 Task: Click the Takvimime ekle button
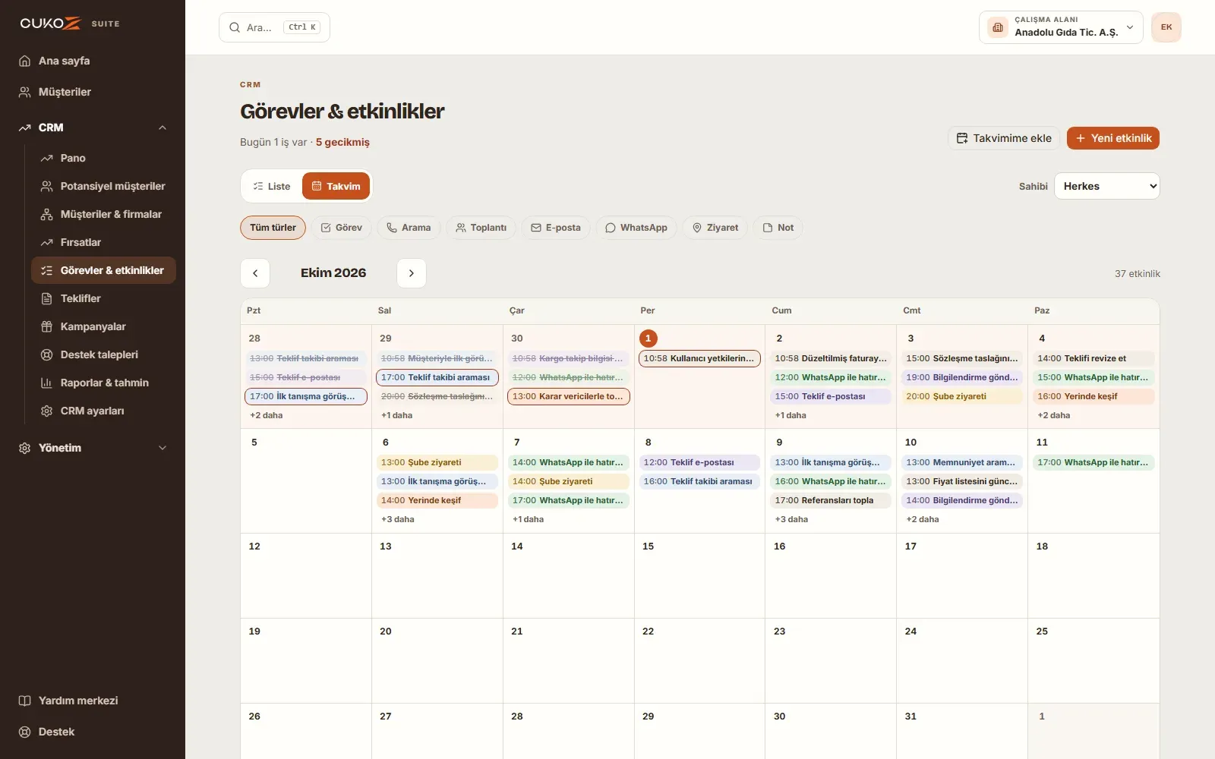pos(1004,138)
